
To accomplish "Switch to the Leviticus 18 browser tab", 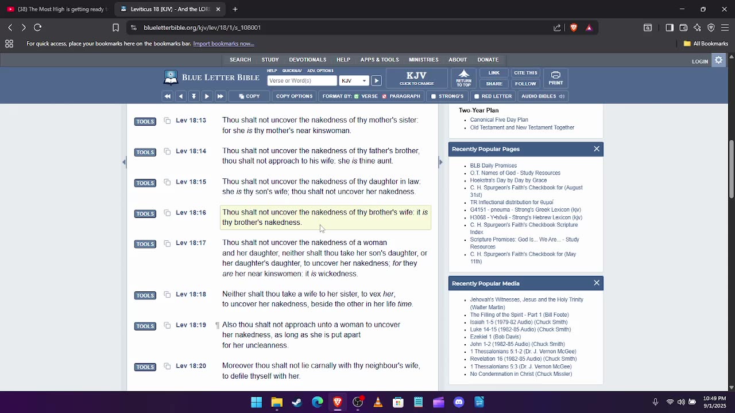I will pyautogui.click(x=171, y=9).
